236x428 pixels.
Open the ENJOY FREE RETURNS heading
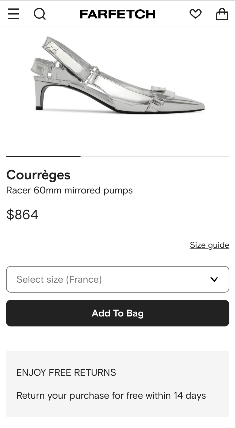point(66,372)
